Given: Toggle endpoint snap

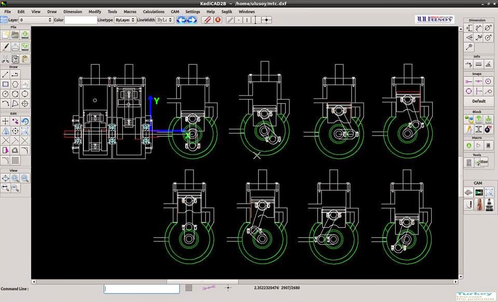Looking at the screenshot, I should (469, 81).
